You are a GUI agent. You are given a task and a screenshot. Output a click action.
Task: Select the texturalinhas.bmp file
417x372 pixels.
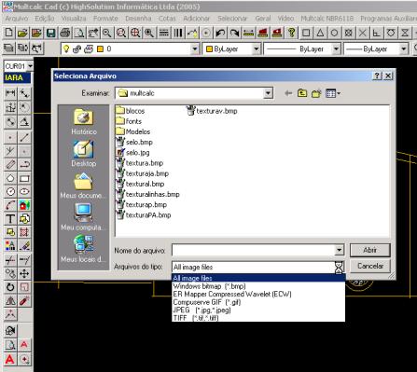pos(147,194)
